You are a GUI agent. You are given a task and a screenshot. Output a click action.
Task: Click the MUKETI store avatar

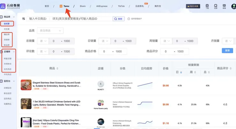[x=101, y=84]
